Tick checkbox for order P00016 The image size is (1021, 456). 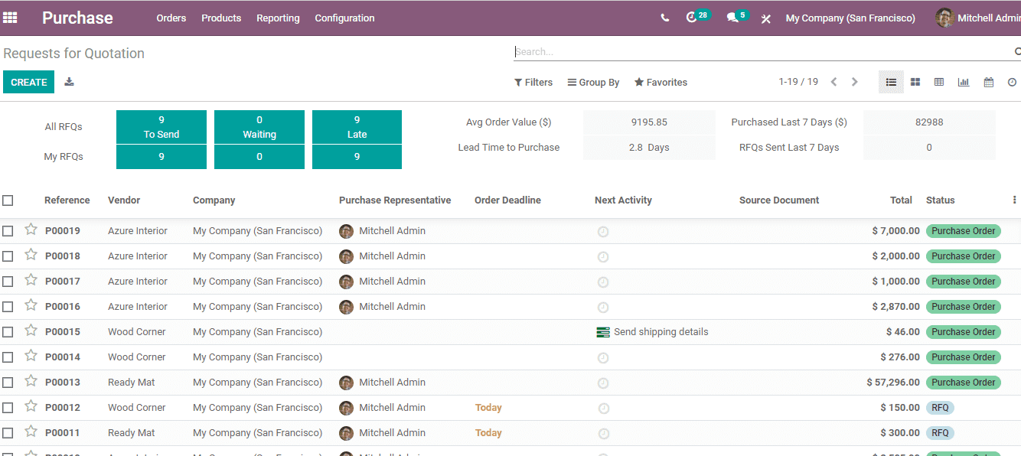click(8, 307)
